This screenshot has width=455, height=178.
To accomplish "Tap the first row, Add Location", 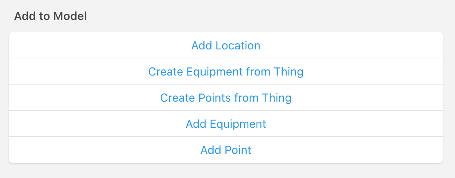I will click(226, 45).
